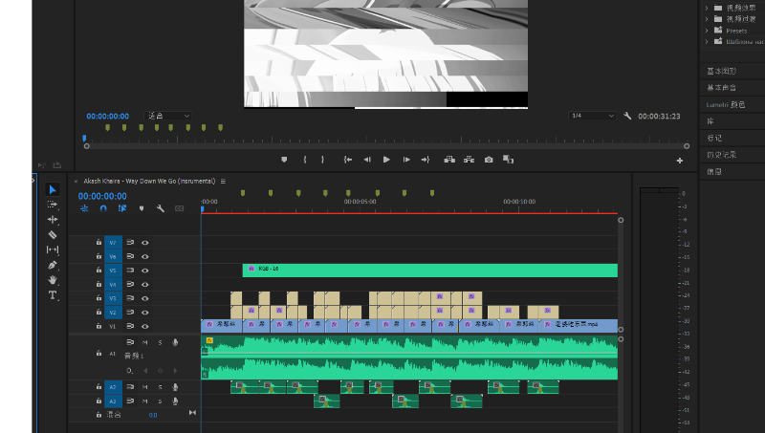Toggle V5 sync lock
765x433 pixels.
pyautogui.click(x=130, y=271)
